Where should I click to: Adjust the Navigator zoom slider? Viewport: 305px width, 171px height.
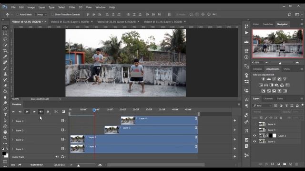pos(280,63)
